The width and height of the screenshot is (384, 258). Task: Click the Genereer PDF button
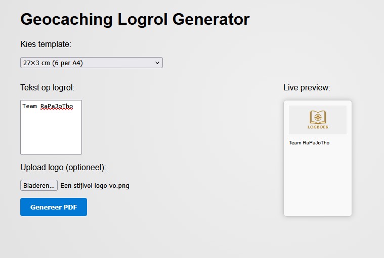54,207
